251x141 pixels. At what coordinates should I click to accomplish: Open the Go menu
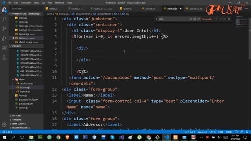pyautogui.click(x=43, y=3)
